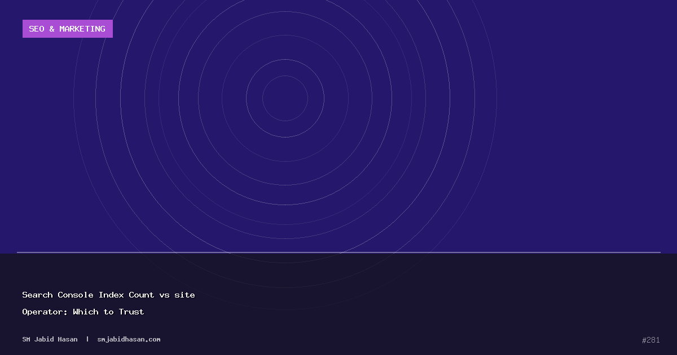Click the word Jabid in author name
The height and width of the screenshot is (355, 677).
pyautogui.click(x=45, y=339)
